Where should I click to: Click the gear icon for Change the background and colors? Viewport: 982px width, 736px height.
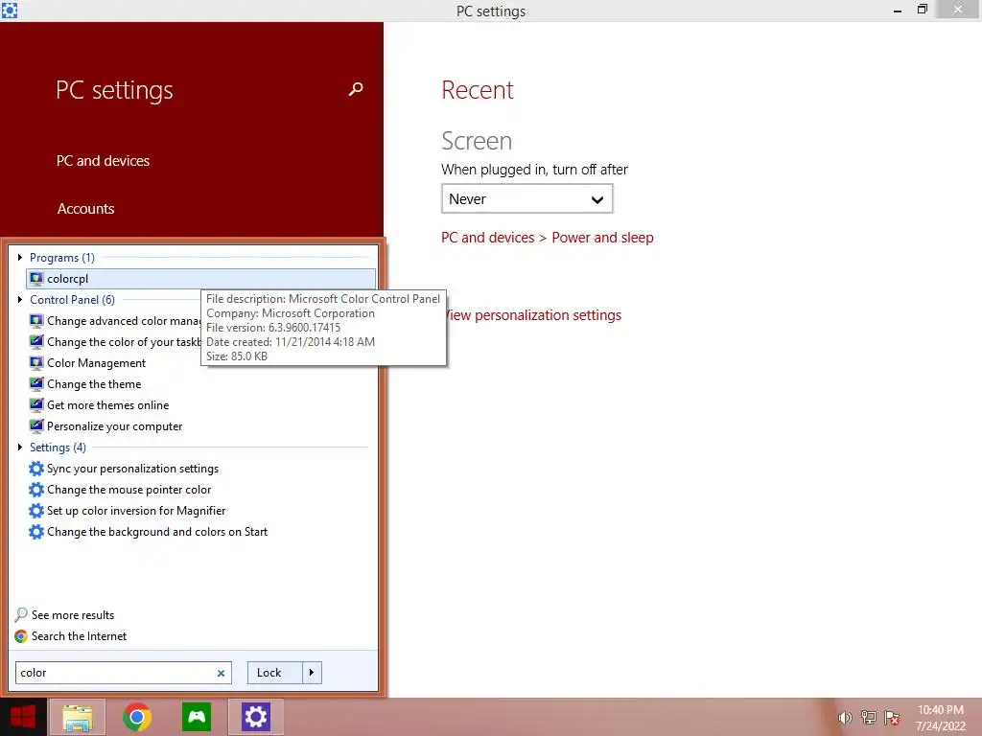click(36, 532)
